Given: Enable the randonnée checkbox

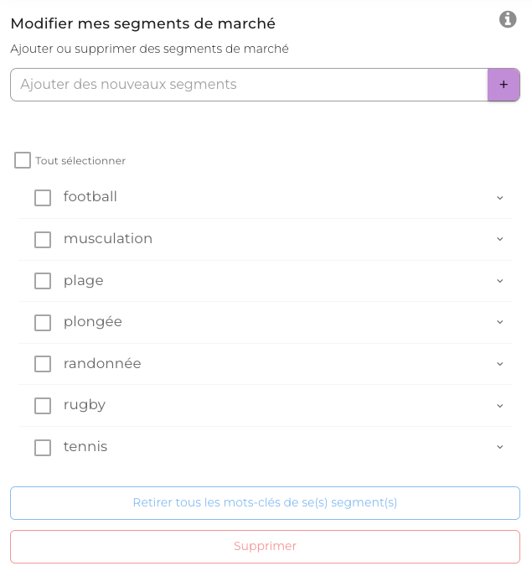Looking at the screenshot, I should tap(43, 364).
